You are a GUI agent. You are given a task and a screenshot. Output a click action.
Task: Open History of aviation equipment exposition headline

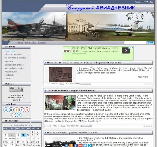tap(72, 133)
